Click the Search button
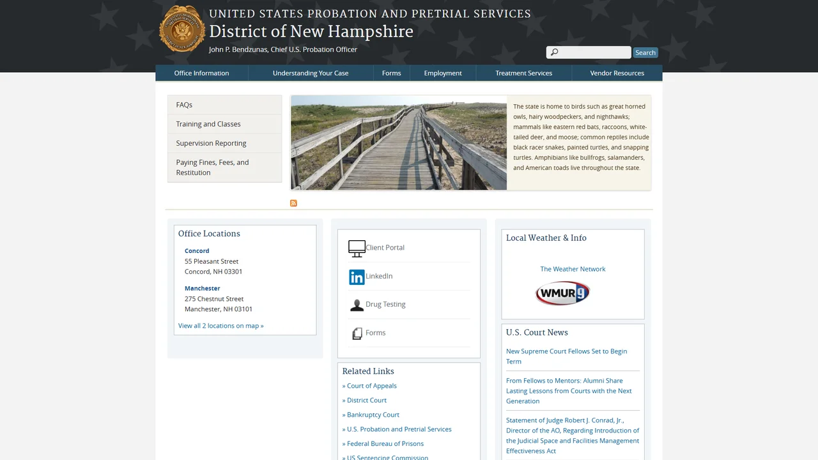This screenshot has width=818, height=460. tap(645, 52)
